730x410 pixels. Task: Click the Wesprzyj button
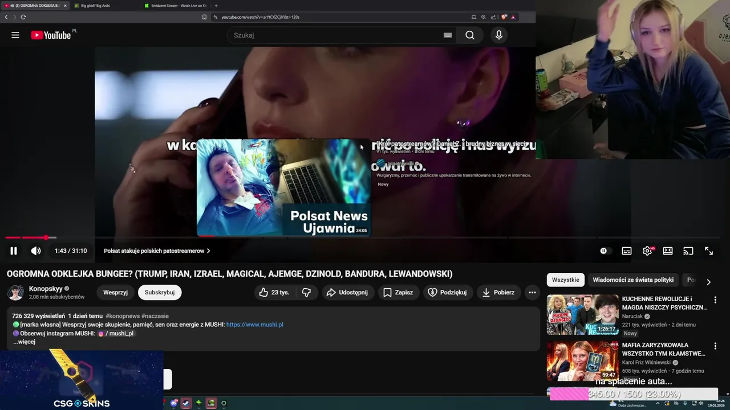pos(115,292)
